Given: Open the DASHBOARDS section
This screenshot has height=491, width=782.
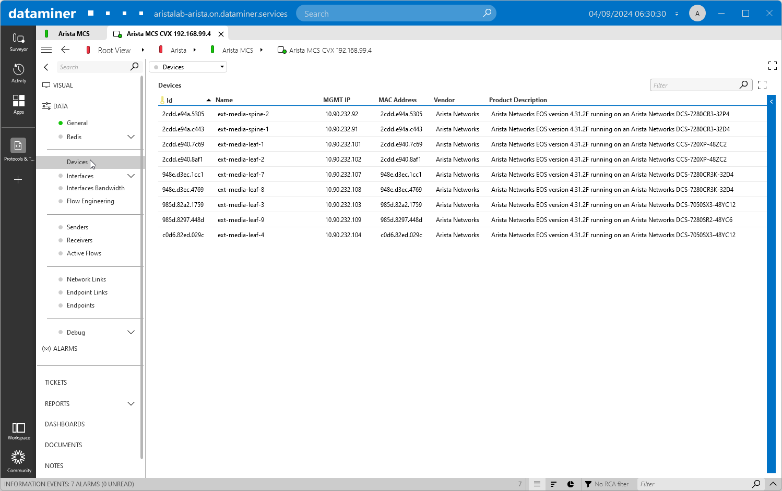Looking at the screenshot, I should [x=65, y=424].
